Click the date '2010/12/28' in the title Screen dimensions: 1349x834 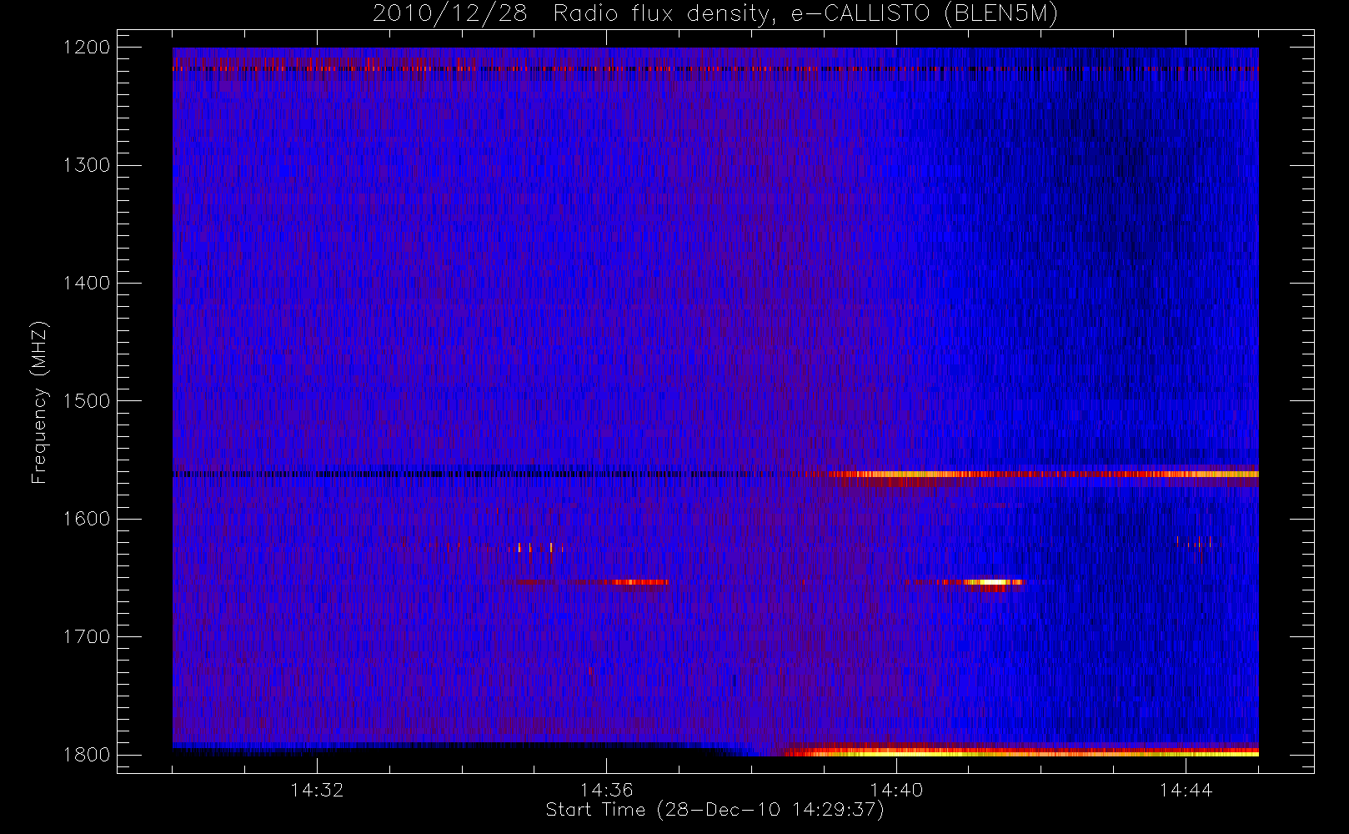click(450, 14)
